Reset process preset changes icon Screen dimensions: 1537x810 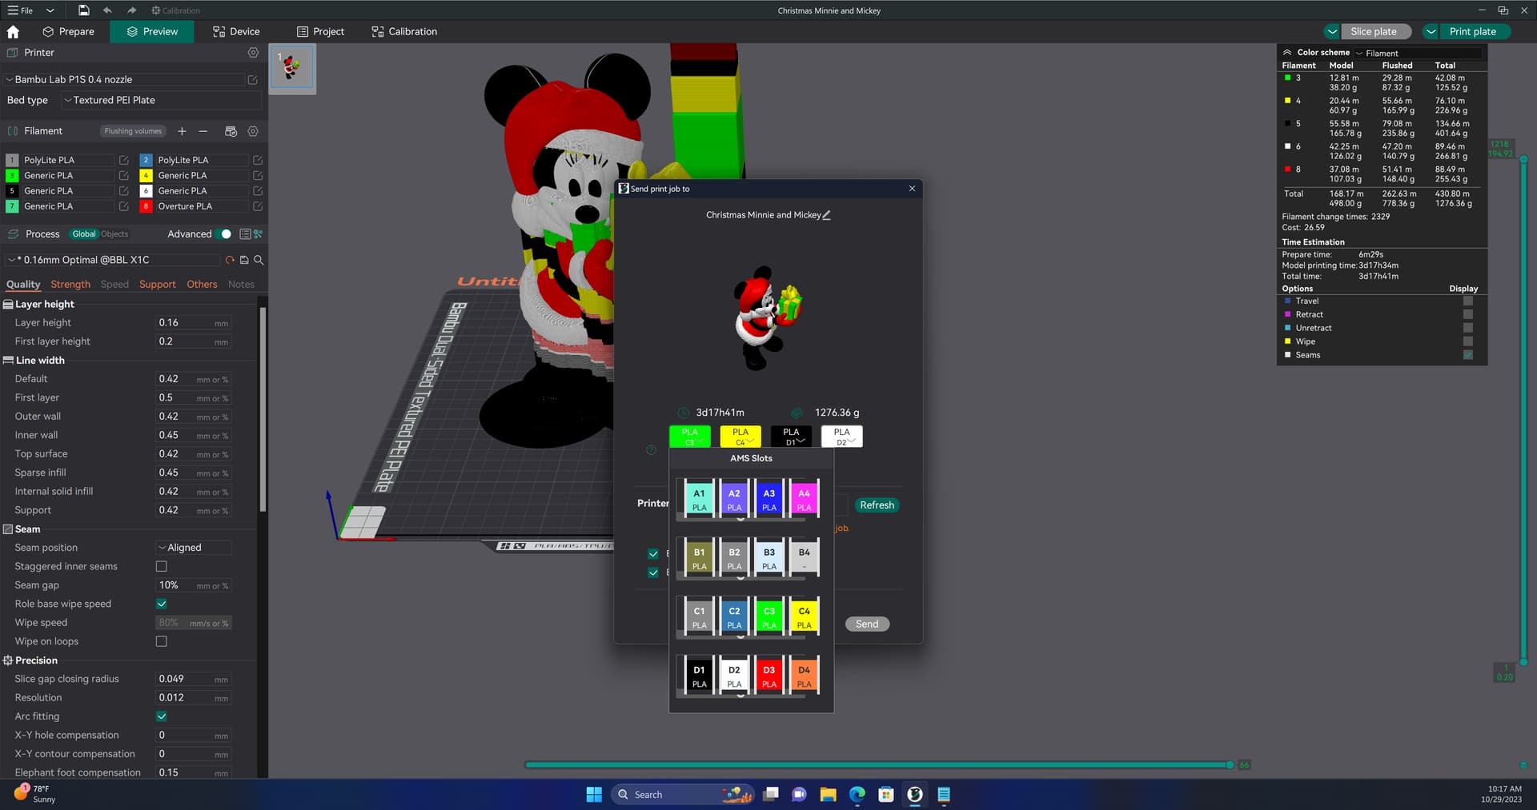tap(230, 260)
